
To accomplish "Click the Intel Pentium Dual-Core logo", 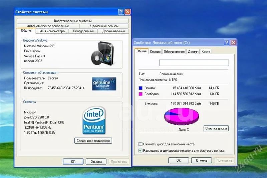I will point(94,120).
